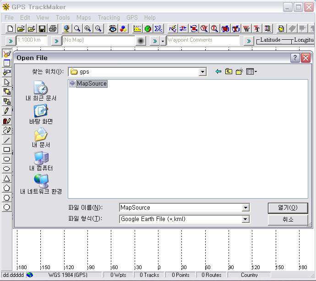
Task: Go to 내 최근 문서 in places bar
Action: pyautogui.click(x=41, y=91)
